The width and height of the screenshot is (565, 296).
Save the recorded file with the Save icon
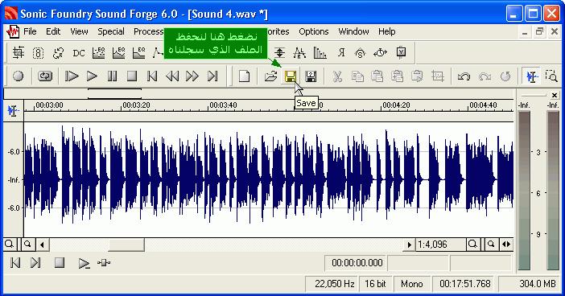(291, 76)
